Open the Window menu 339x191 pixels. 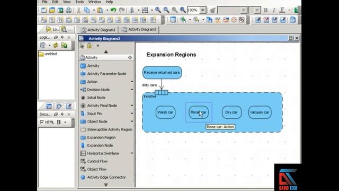point(95,2)
